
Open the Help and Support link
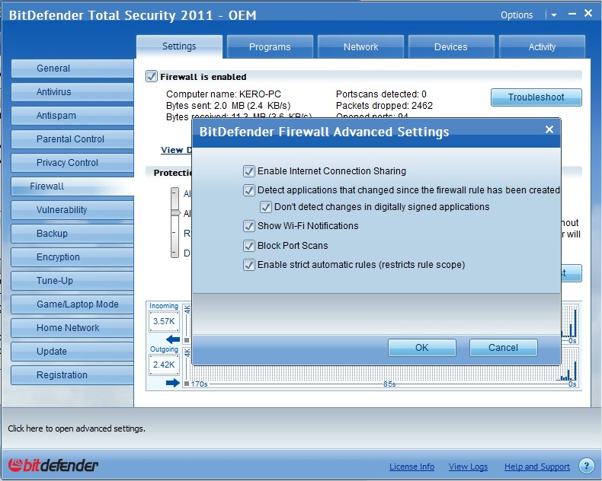536,467
